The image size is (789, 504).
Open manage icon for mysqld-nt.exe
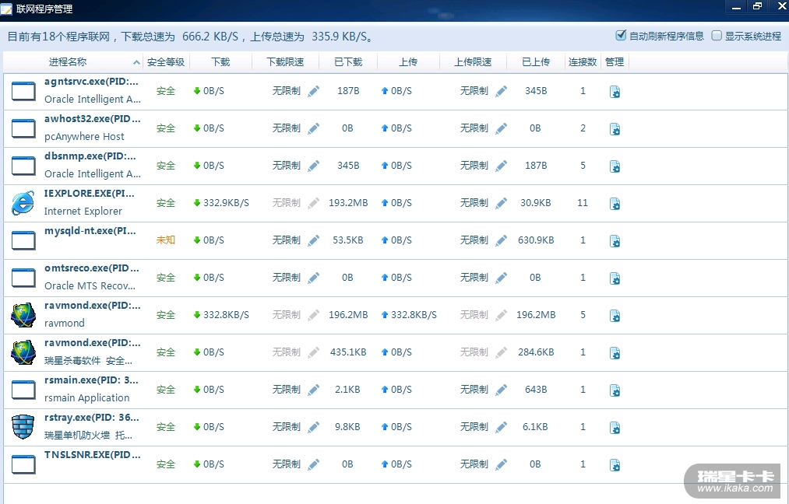pyautogui.click(x=615, y=241)
